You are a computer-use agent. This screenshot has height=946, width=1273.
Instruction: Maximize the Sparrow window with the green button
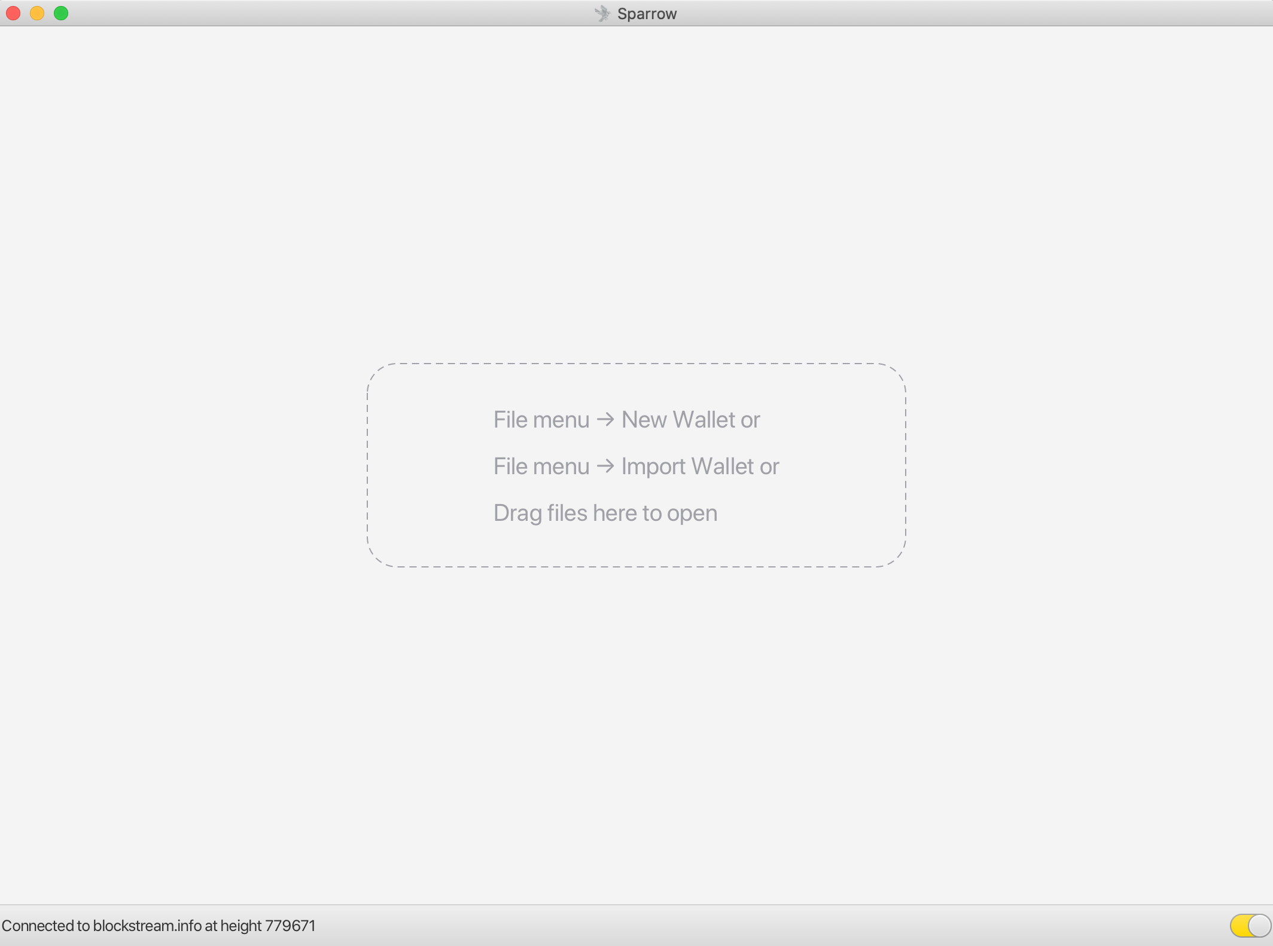(60, 13)
